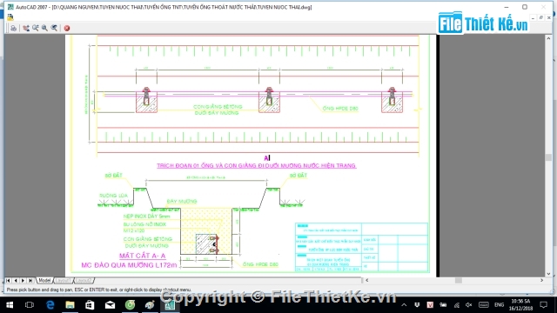
Task: Show hidden system tray icons chevron
Action: [x=404, y=305]
